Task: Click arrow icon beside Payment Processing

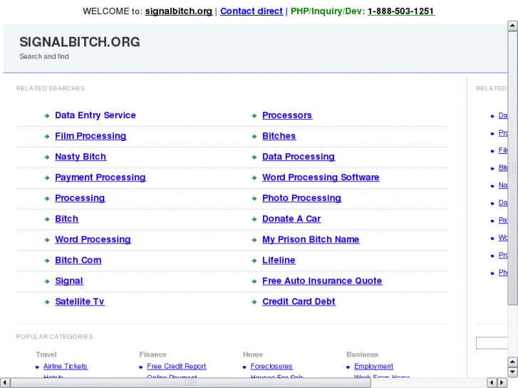Action: click(47, 178)
